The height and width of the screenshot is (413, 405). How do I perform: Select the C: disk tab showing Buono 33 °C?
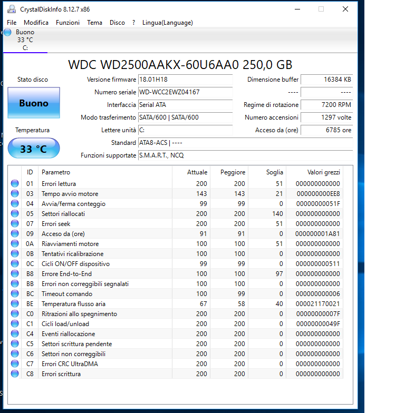coord(25,40)
